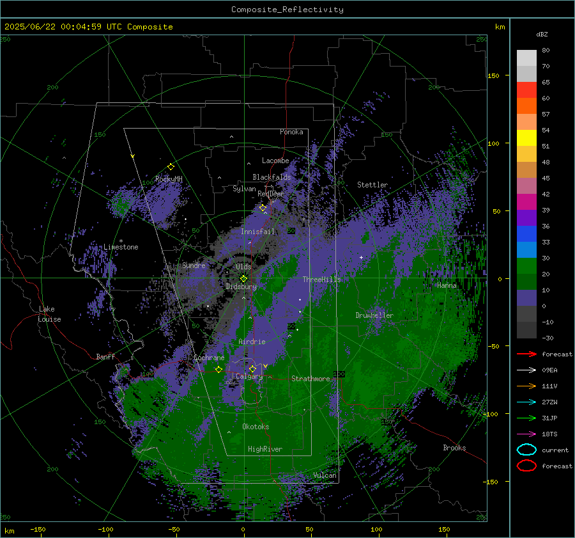Image resolution: width=575 pixels, height=538 pixels.
Task: Select the cyan 27ZW arrow icon
Action: 526,402
